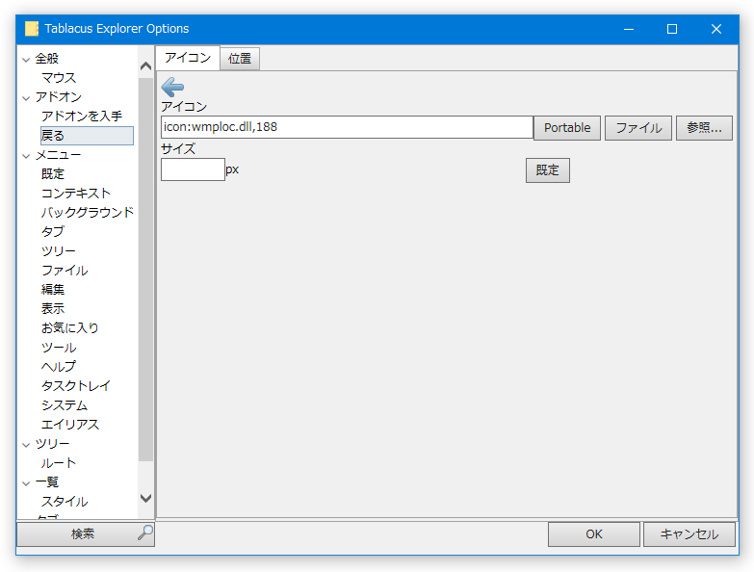Select ヘルプ in the tree
Viewport: 754px width, 572px height.
click(x=59, y=366)
